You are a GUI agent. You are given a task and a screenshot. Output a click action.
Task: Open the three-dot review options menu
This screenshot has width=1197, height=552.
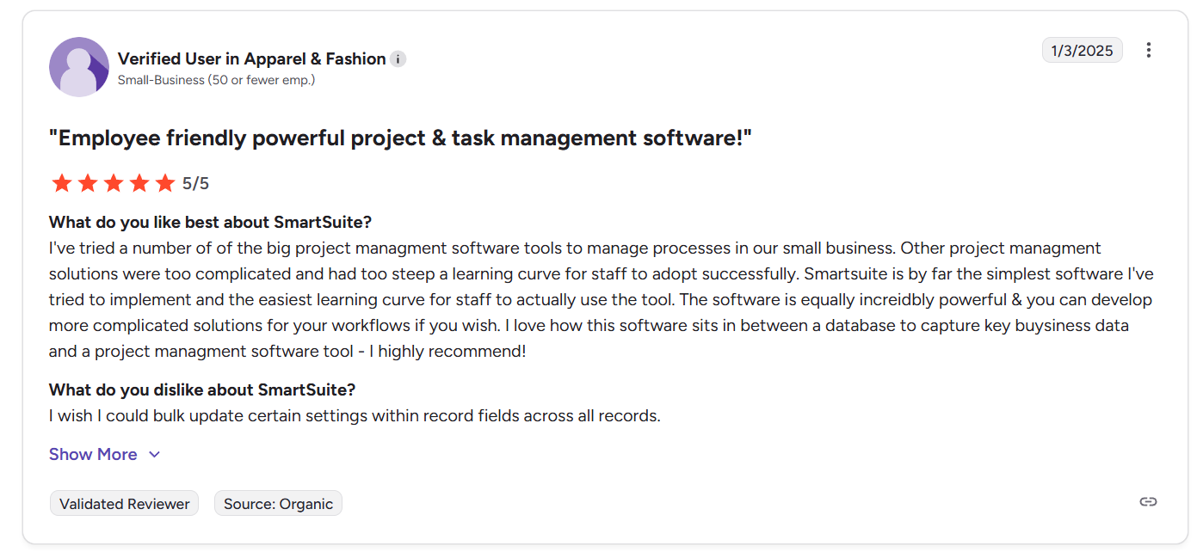(1148, 50)
